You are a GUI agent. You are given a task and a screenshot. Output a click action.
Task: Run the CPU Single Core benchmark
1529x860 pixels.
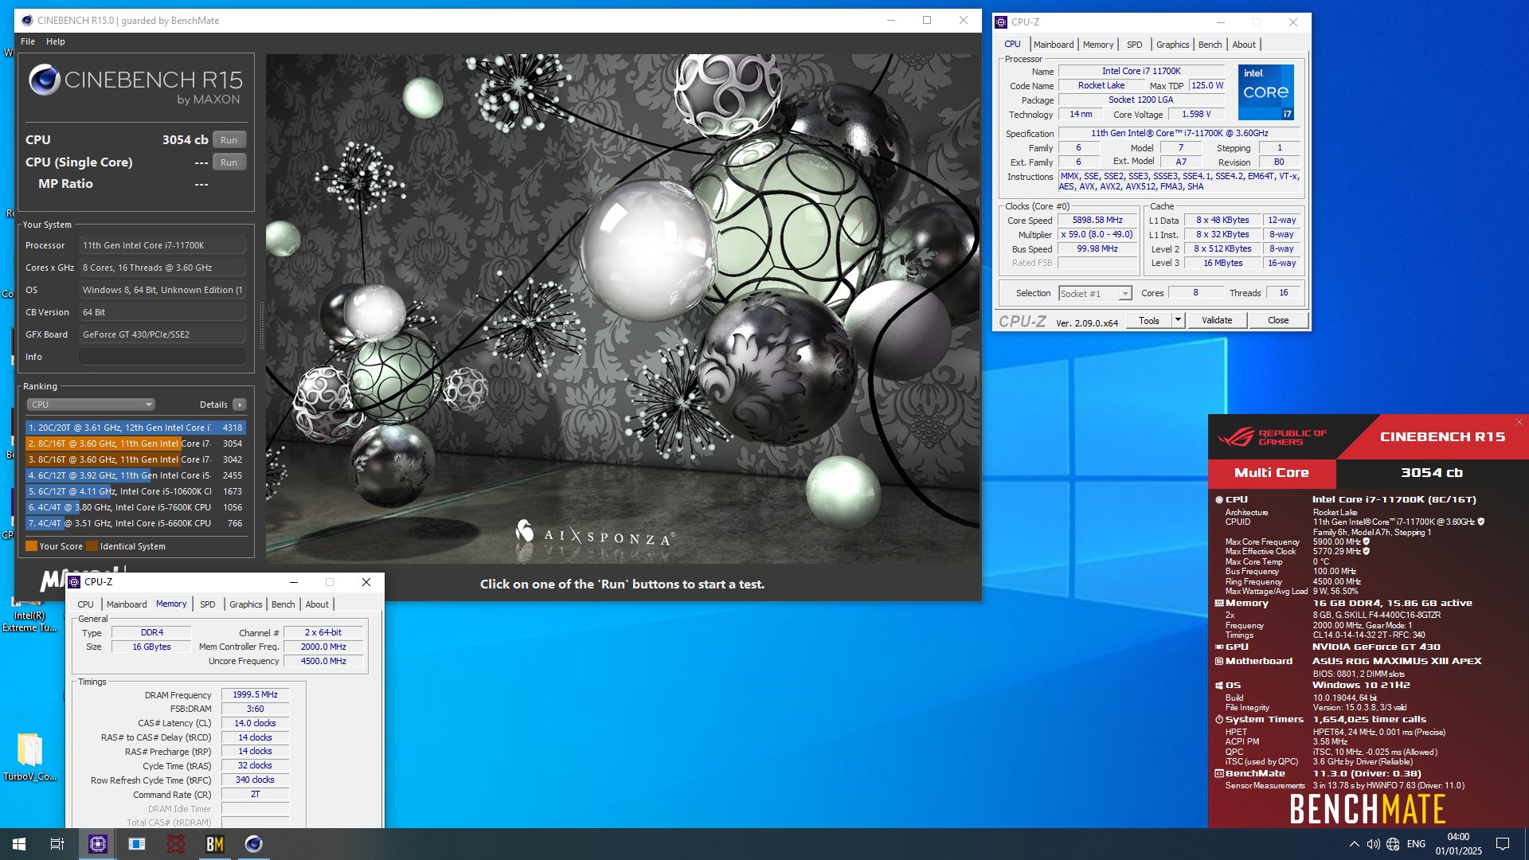point(229,162)
